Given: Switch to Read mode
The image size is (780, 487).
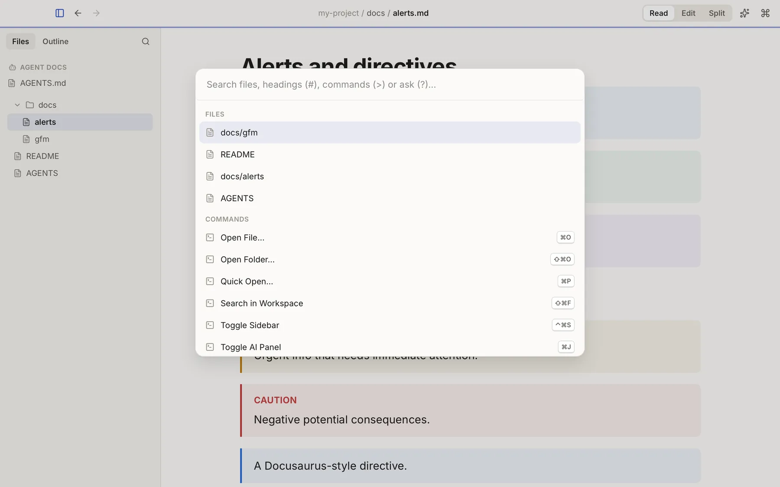Looking at the screenshot, I should point(658,13).
